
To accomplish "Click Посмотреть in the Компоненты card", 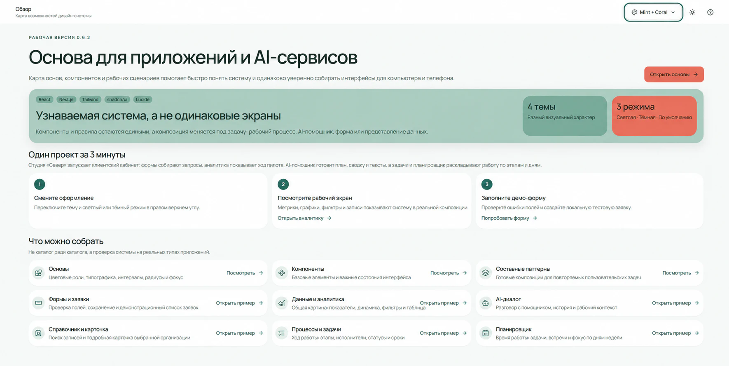I will click(x=449, y=273).
